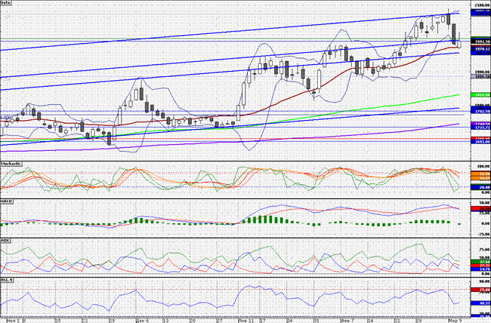Click the RSI indicator panel label
Image resolution: width=491 pixels, height=323 pixels.
[8, 279]
